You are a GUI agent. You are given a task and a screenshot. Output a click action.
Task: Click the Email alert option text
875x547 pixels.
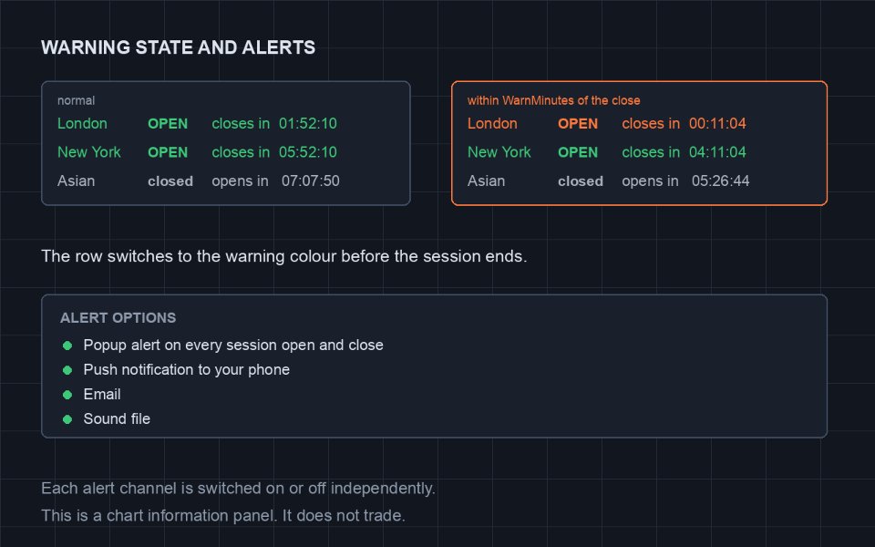(102, 394)
